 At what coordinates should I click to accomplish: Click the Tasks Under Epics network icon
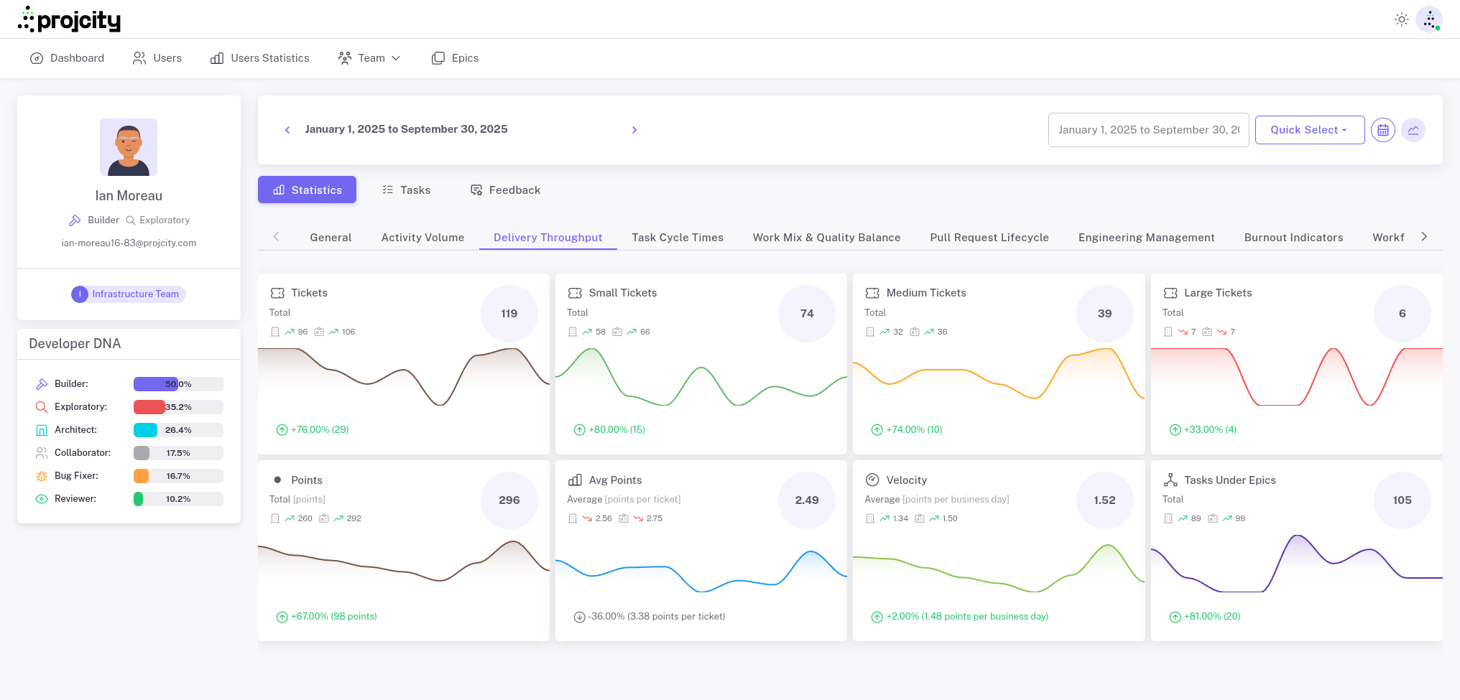pyautogui.click(x=1170, y=480)
